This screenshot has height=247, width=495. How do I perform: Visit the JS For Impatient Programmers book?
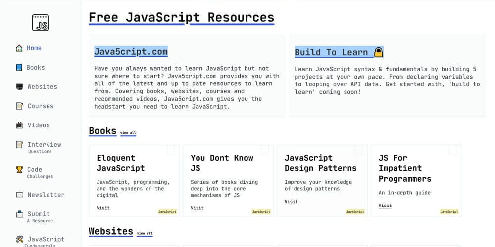point(385,206)
